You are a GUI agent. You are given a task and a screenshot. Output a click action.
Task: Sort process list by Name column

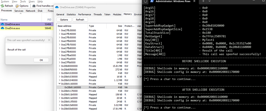tap(21, 20)
